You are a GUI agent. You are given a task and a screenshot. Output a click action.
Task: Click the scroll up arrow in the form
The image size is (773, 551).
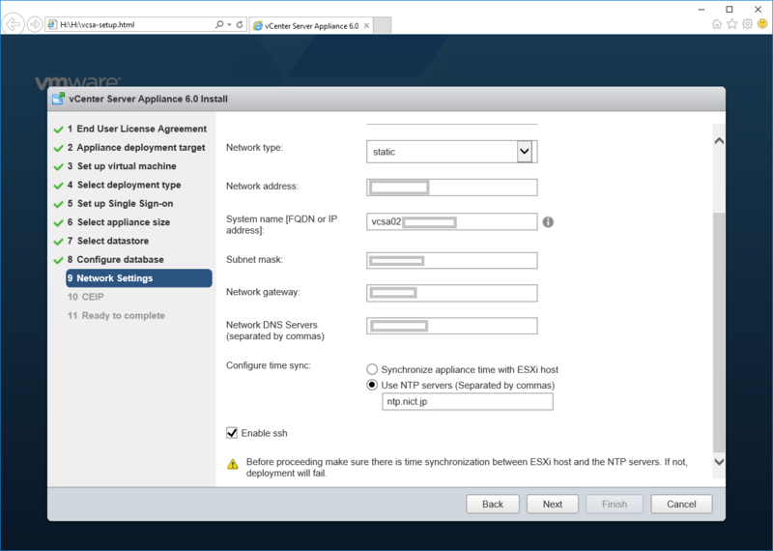coord(719,141)
